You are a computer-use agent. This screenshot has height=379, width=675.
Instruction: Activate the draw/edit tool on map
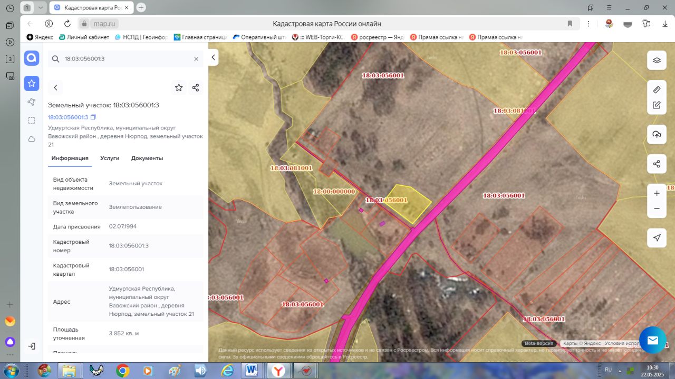[657, 105]
